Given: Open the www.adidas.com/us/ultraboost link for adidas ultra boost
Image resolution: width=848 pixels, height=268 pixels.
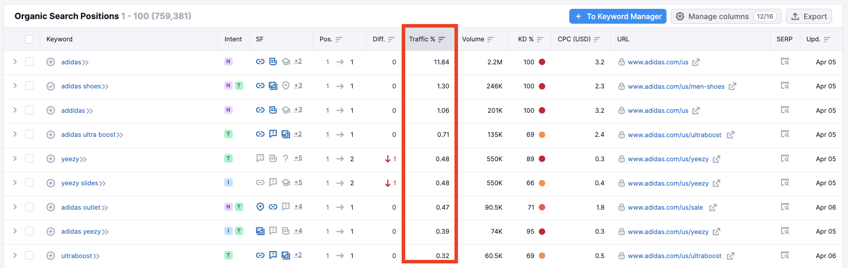Looking at the screenshot, I should tap(674, 135).
